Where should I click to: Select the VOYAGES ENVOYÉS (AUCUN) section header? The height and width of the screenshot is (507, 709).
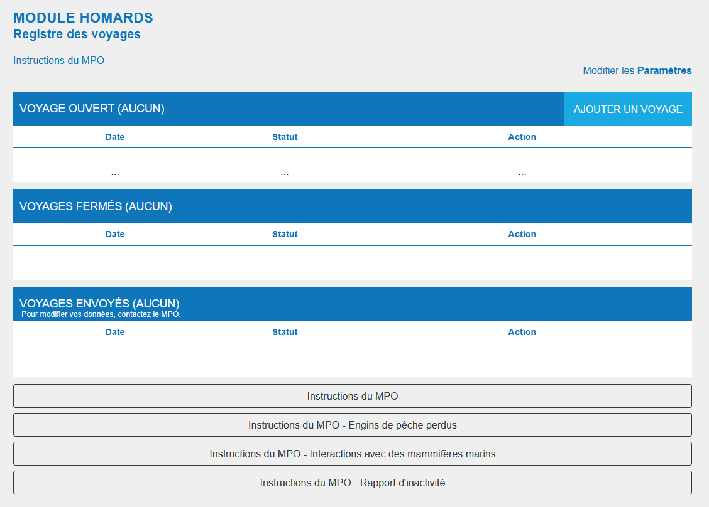pyautogui.click(x=99, y=304)
